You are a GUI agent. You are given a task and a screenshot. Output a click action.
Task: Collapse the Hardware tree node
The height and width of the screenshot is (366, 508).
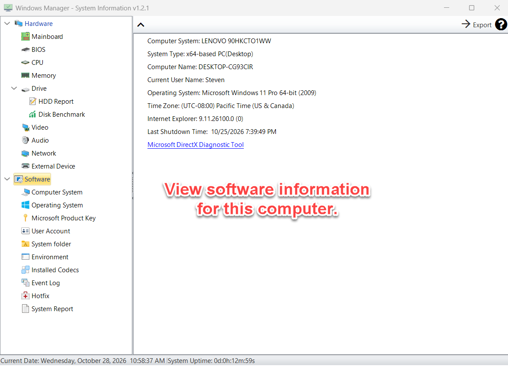pyautogui.click(x=7, y=24)
